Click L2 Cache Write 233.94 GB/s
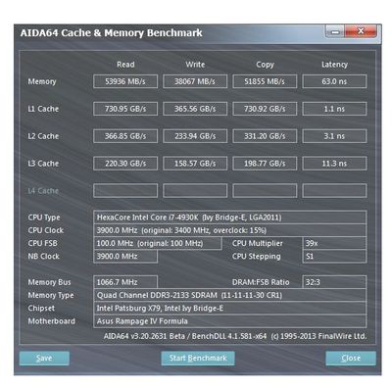 click(x=195, y=136)
